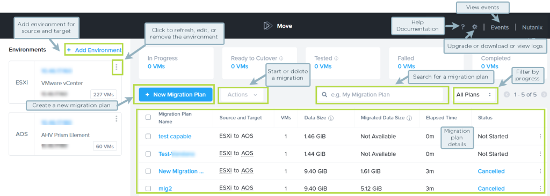The width and height of the screenshot is (550, 196).
Task: Click Add Environment
Action: tap(94, 50)
